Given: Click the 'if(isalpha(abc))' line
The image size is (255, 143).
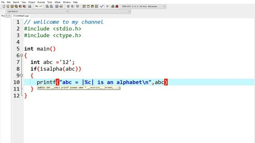Looking at the screenshot, I should (56, 69).
